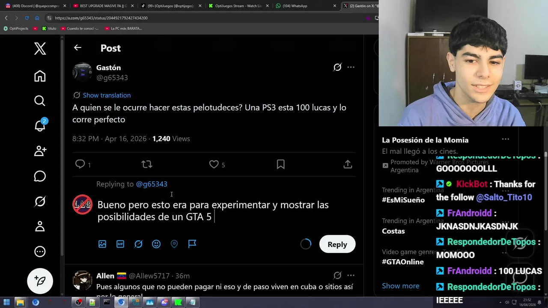548x308 pixels.
Task: Click the x.com URL address bar
Action: [x=205, y=18]
